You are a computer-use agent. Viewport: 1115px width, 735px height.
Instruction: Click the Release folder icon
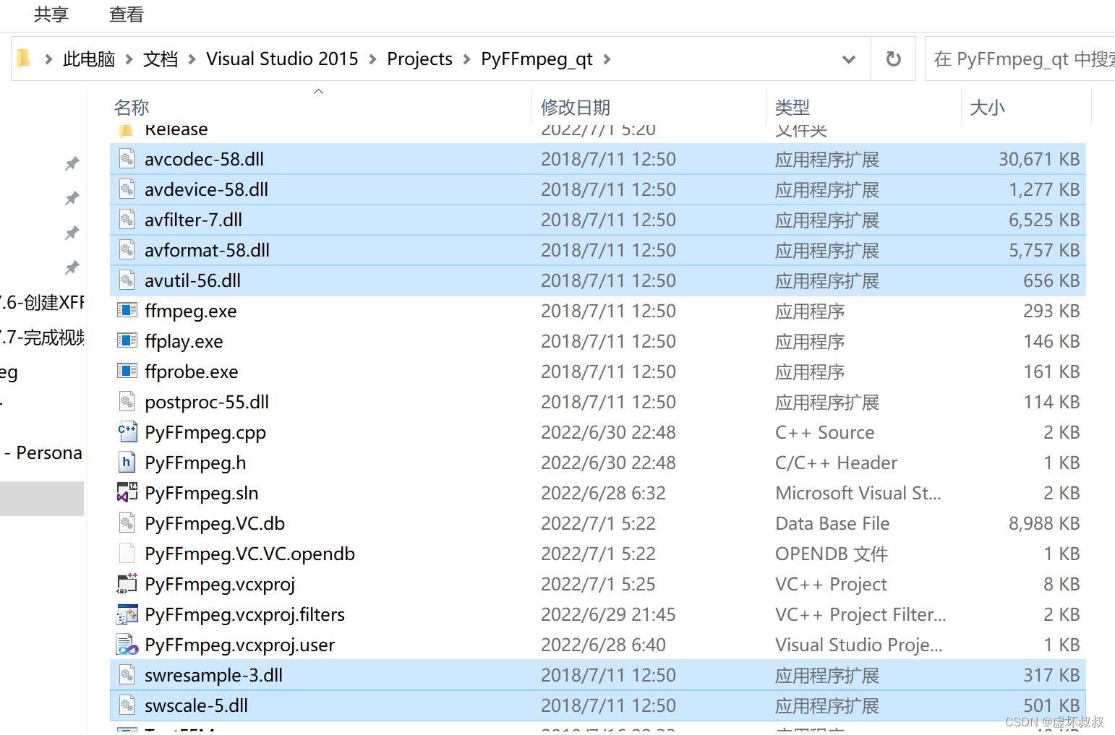coord(127,130)
